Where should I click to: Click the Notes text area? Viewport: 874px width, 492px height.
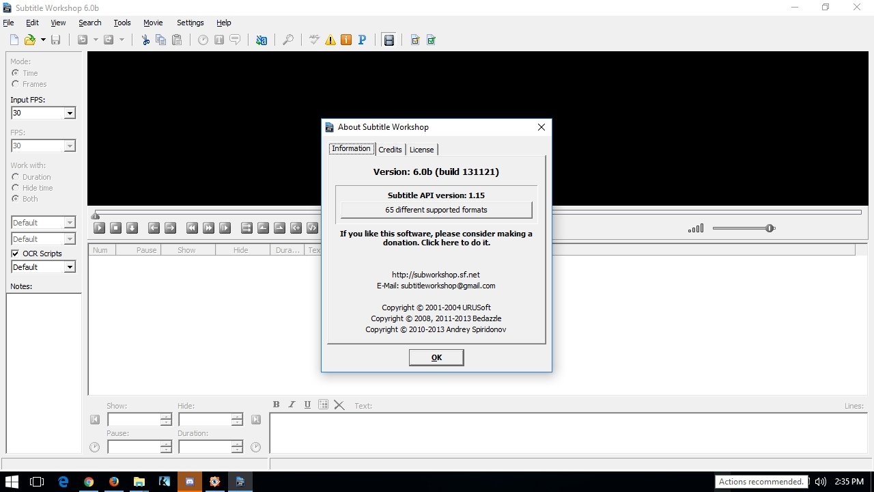click(44, 374)
